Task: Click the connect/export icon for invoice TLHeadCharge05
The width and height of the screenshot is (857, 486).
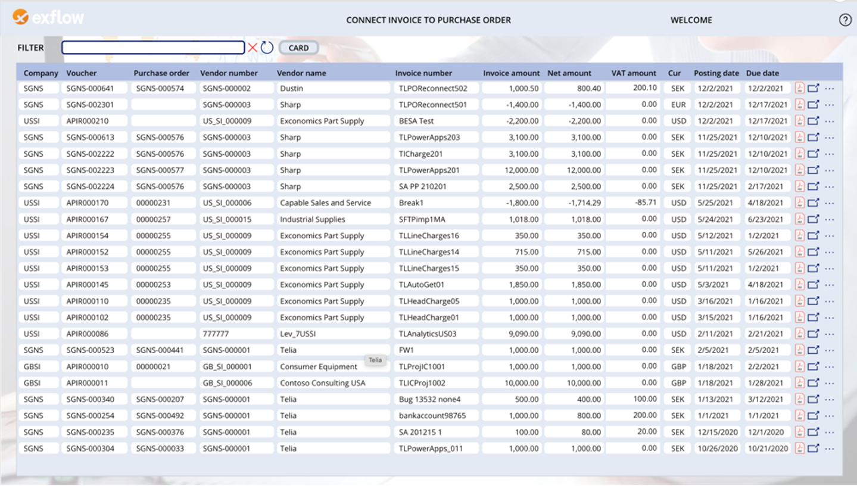Action: (x=814, y=301)
